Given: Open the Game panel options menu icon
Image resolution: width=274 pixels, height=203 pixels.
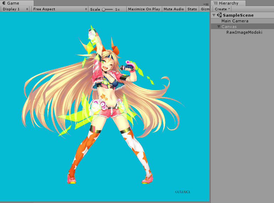Looking at the screenshot, I should (x=206, y=4).
